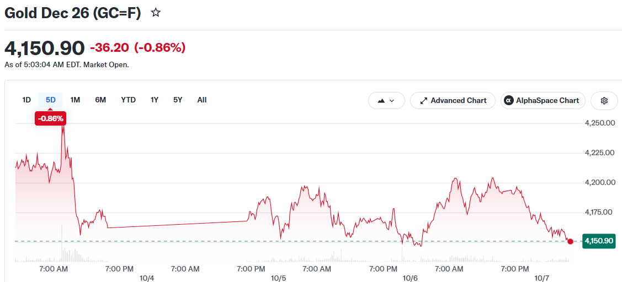Screen dimensions: 622x282
Task: Click the 4,200.00 axis label
Action: (600, 183)
